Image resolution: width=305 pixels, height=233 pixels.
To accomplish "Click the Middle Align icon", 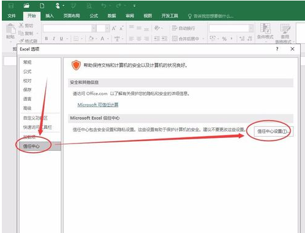I will coord(139,28).
